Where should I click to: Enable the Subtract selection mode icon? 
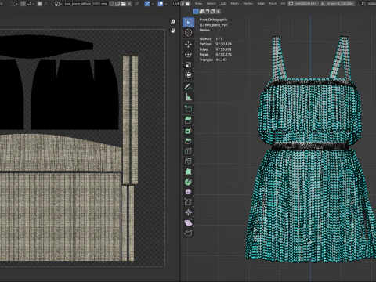[207, 12]
